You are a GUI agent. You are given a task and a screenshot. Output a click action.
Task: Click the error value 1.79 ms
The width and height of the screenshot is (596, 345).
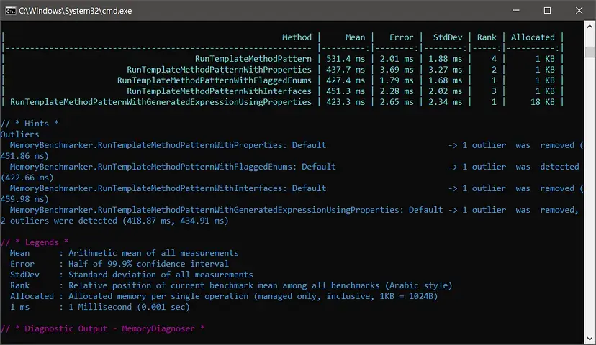397,80
